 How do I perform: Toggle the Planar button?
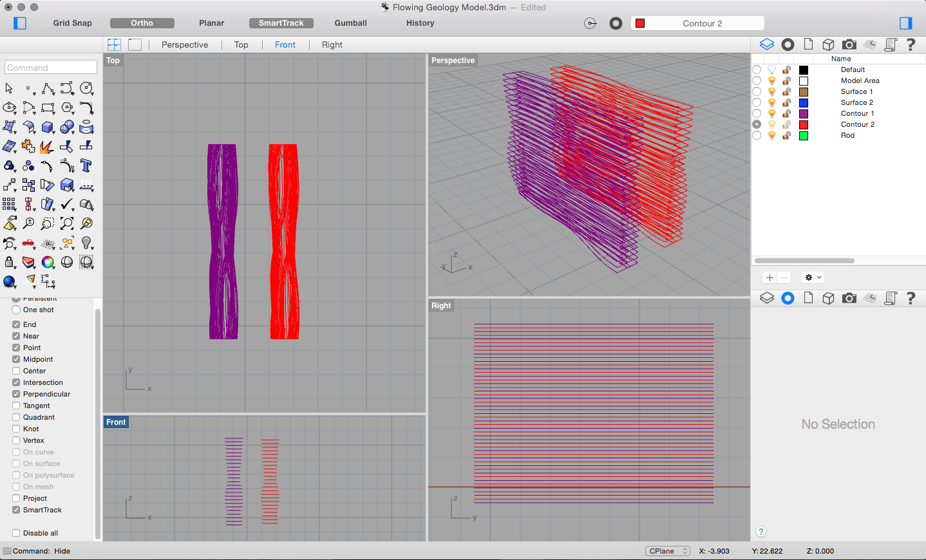click(212, 23)
